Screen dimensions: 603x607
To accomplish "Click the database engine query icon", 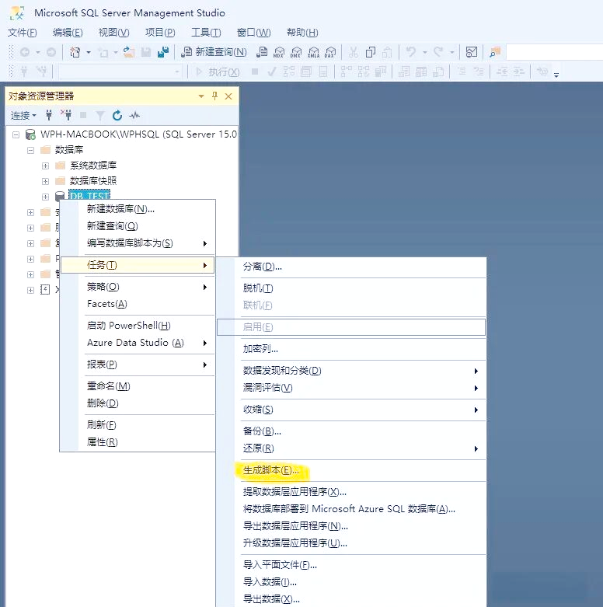I will coord(262,52).
